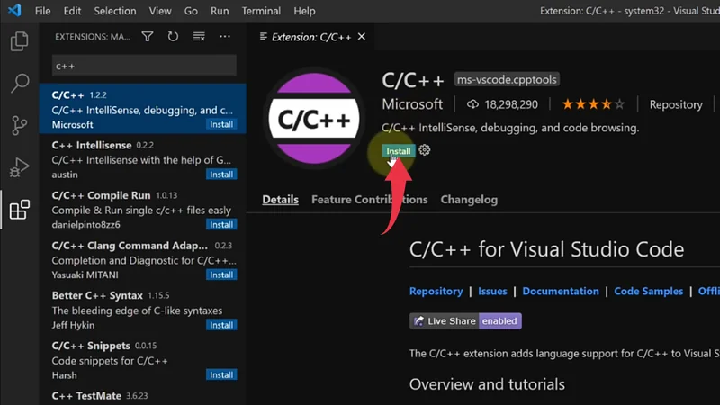720x405 pixels.
Task: Switch to the Changelog tab
Action: coord(469,200)
